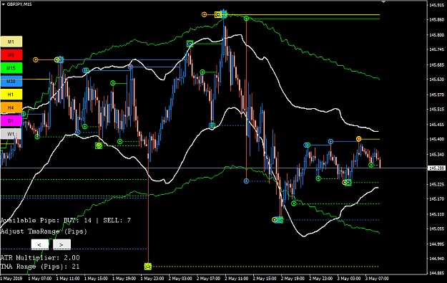
Task: Select the red M5 timeframe button
Action: (11, 55)
